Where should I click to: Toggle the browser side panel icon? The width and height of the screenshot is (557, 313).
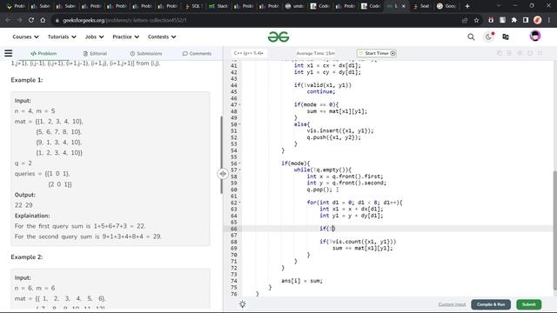click(526, 20)
